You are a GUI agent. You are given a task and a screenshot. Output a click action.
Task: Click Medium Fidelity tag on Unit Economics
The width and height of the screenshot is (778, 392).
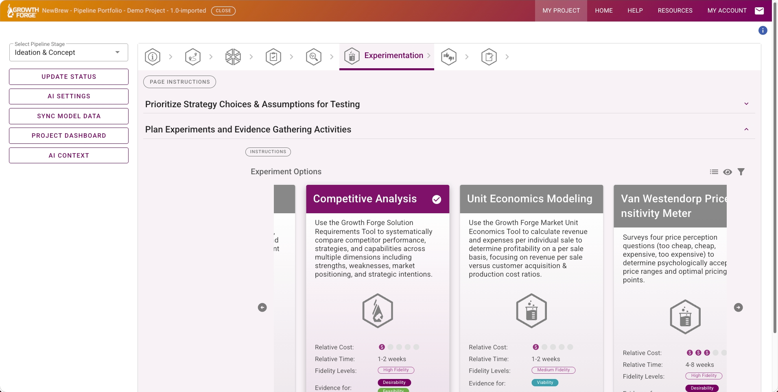553,370
